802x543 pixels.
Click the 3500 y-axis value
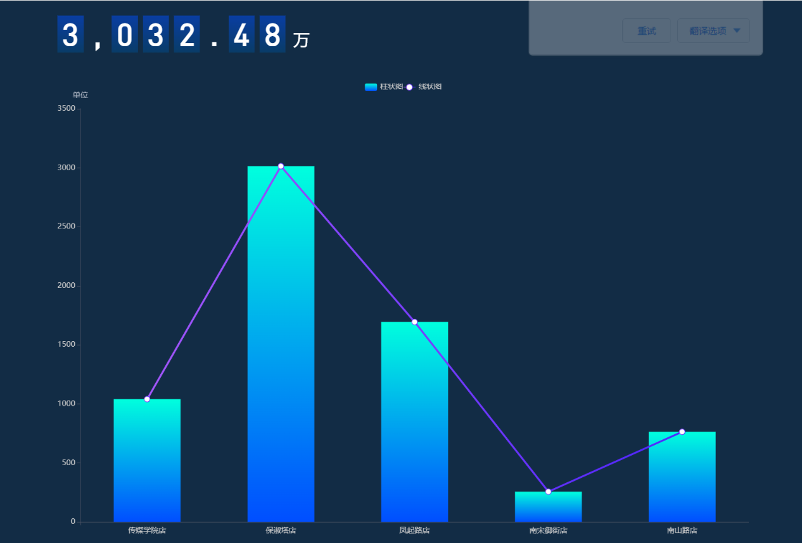click(67, 108)
